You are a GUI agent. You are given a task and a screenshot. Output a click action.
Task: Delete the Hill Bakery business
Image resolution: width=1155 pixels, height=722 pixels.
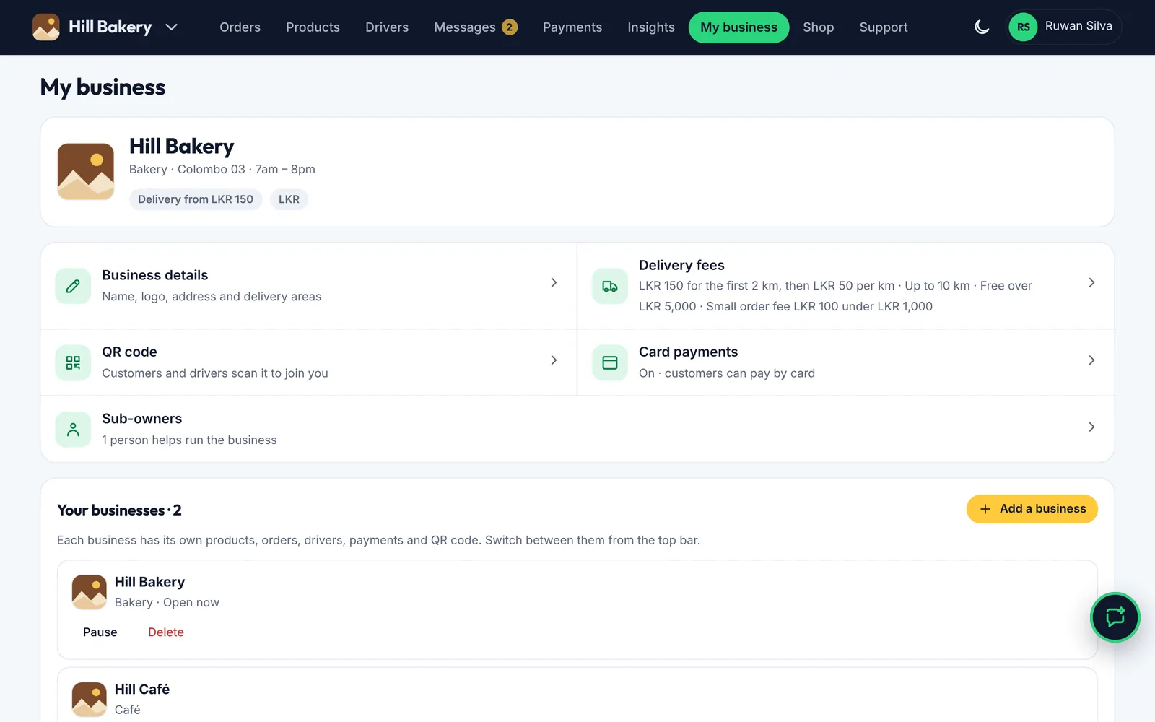point(166,632)
